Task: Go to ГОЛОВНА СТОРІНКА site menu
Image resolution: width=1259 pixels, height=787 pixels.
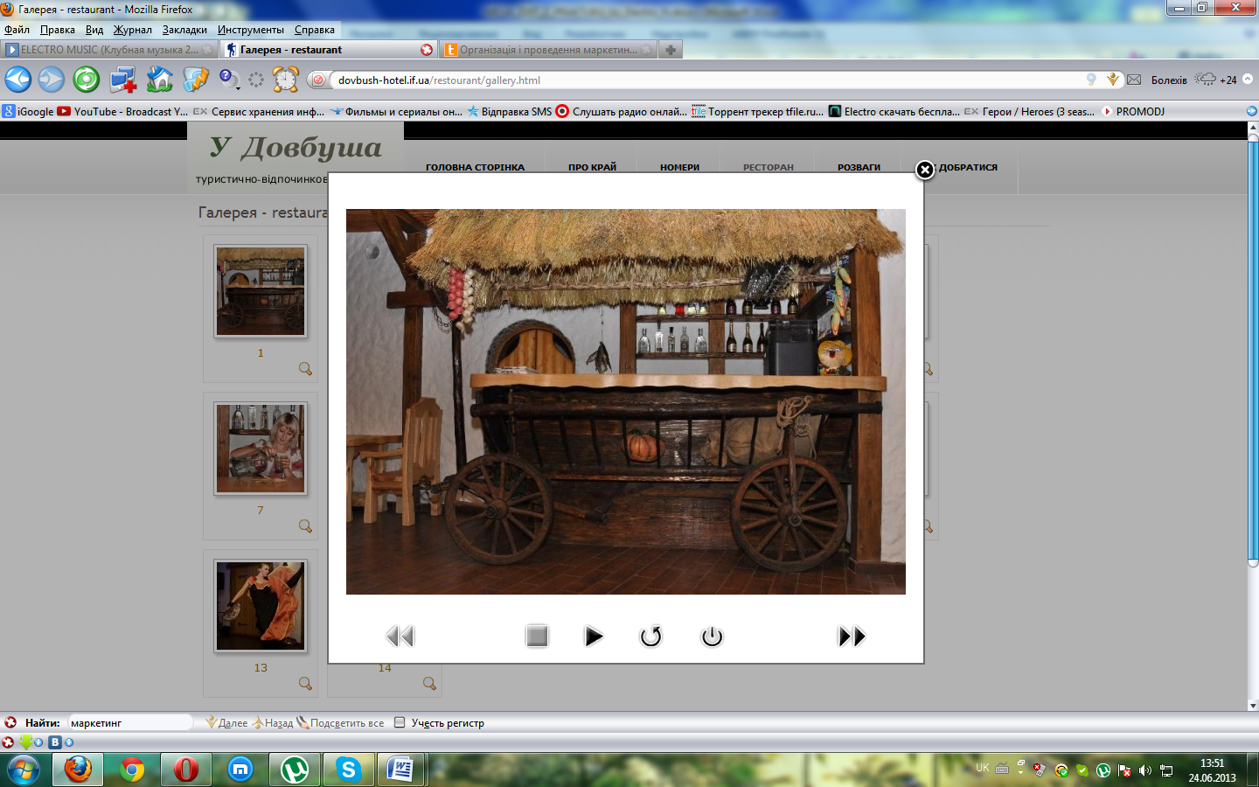Action: pyautogui.click(x=475, y=167)
